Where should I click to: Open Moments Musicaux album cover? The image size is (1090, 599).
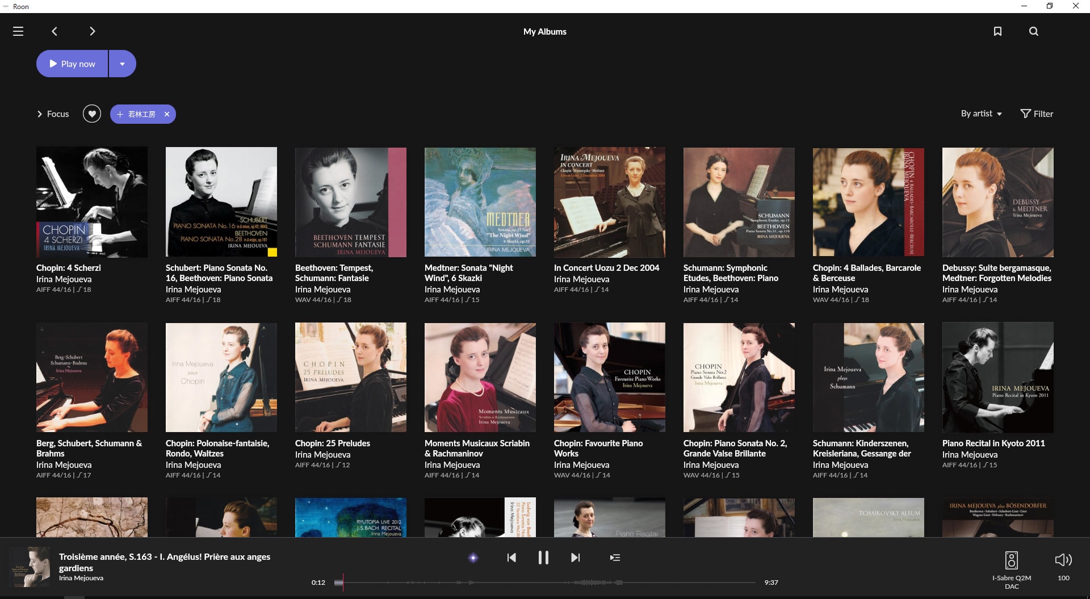pos(480,378)
